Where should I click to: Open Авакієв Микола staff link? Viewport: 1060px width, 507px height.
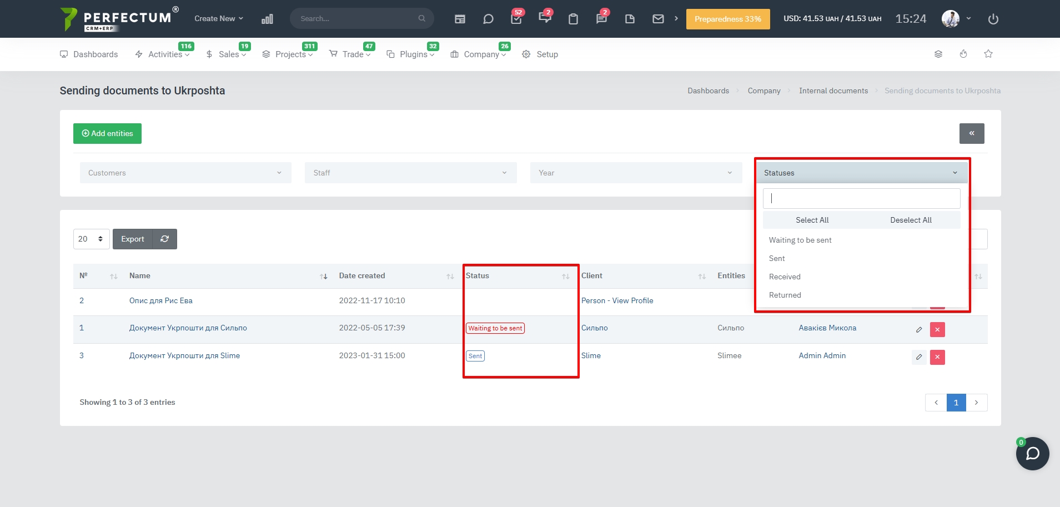(827, 328)
